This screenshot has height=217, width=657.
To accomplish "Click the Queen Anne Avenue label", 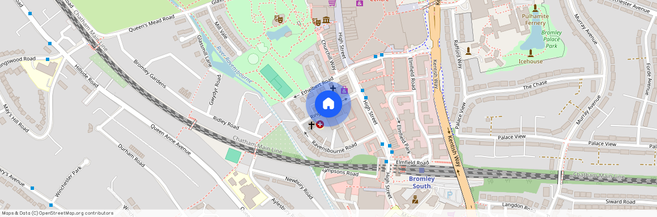I will click(170, 140).
